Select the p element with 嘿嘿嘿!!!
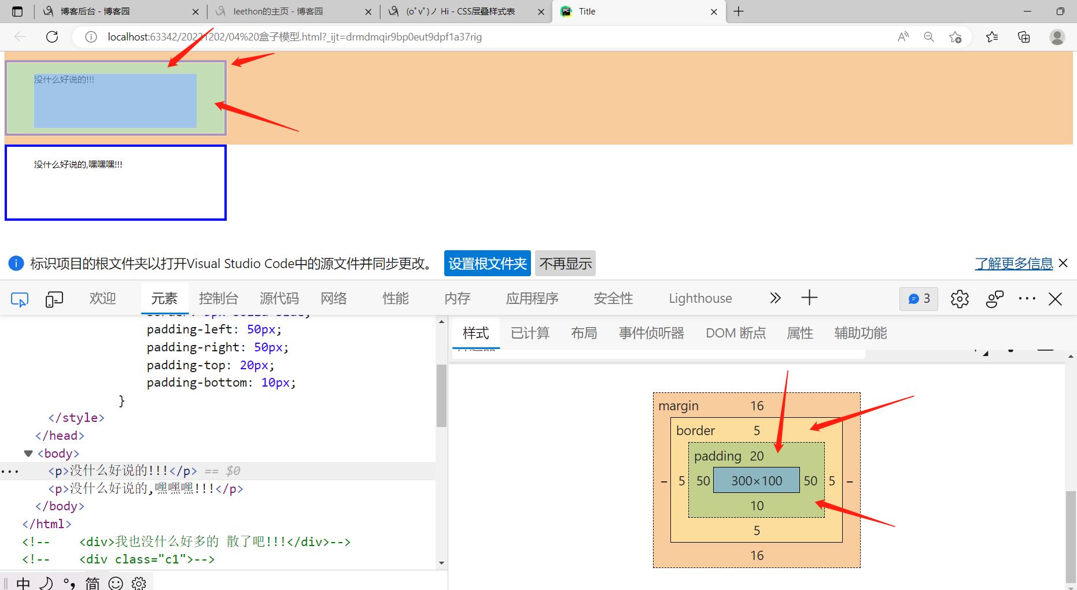1077x590 pixels. pyautogui.click(x=146, y=489)
